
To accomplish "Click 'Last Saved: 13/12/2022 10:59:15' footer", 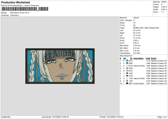I will click(x=55, y=117).
